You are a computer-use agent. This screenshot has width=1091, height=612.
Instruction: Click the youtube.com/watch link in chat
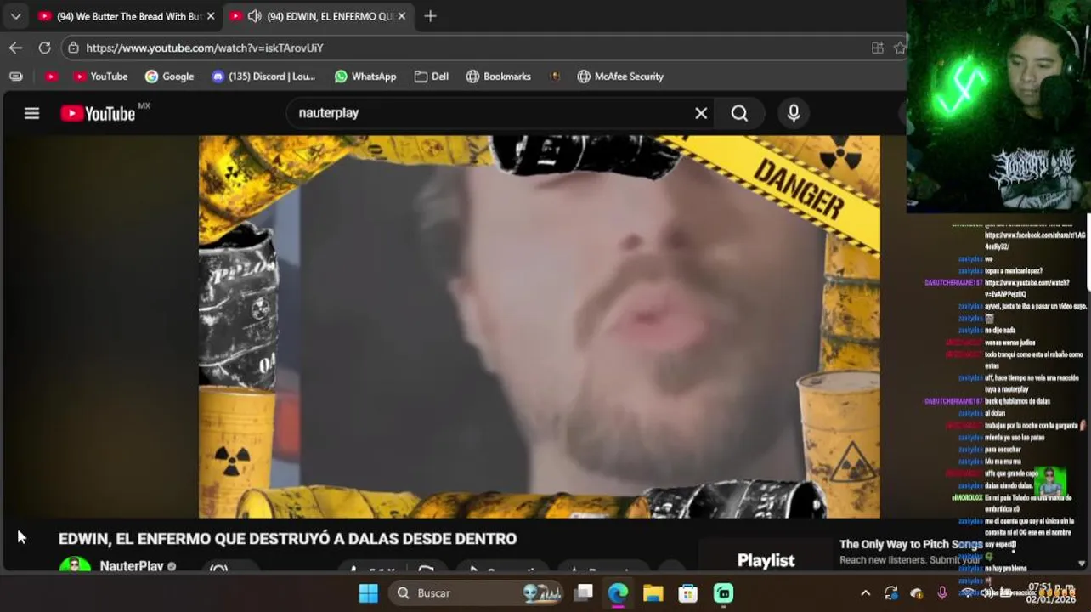(x=1026, y=288)
